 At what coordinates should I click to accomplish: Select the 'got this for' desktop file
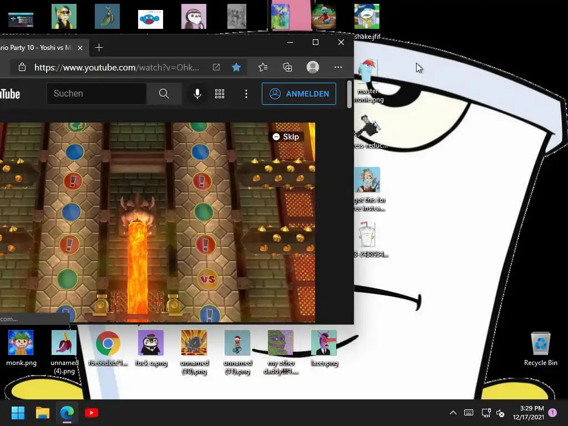pos(369,189)
